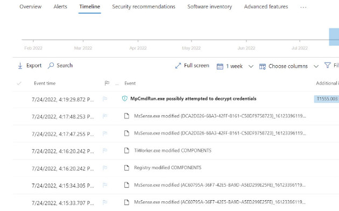The width and height of the screenshot is (339, 211).
Task: Flag the TiWorker.exe modified COMPONENTS event
Action: click(105, 150)
